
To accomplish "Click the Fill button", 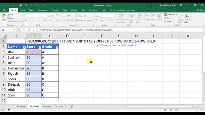I will 168,18.
